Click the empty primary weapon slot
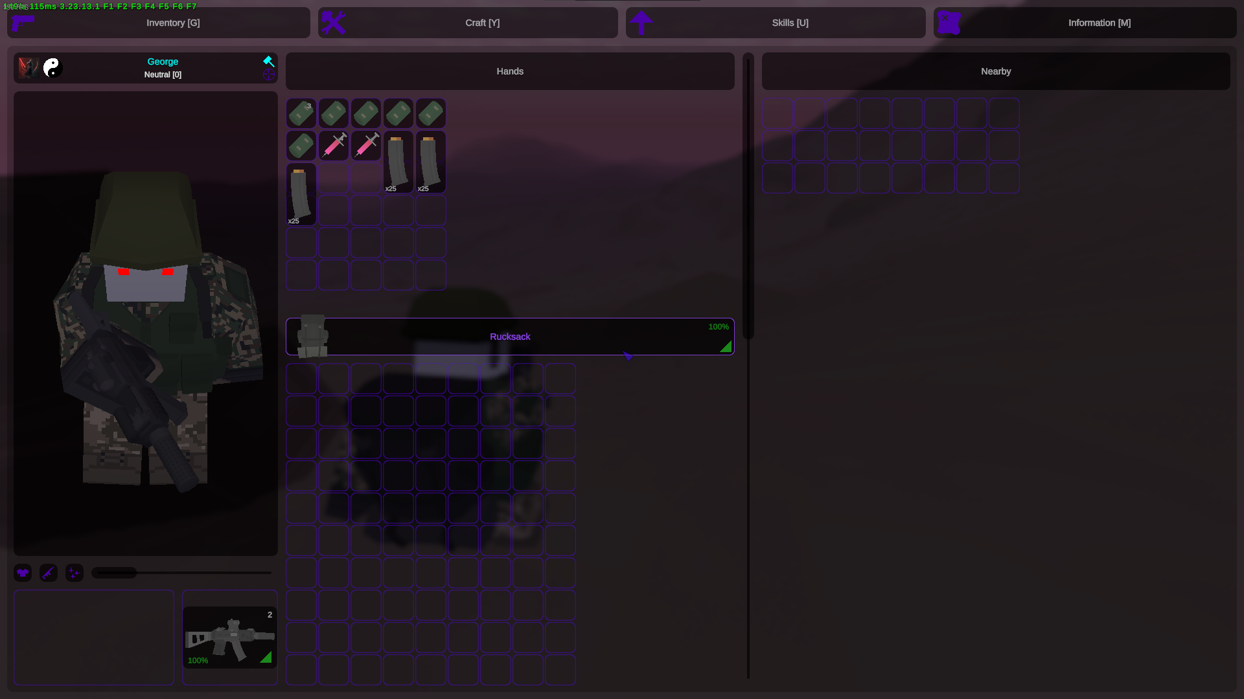The image size is (1244, 699). coord(94,638)
